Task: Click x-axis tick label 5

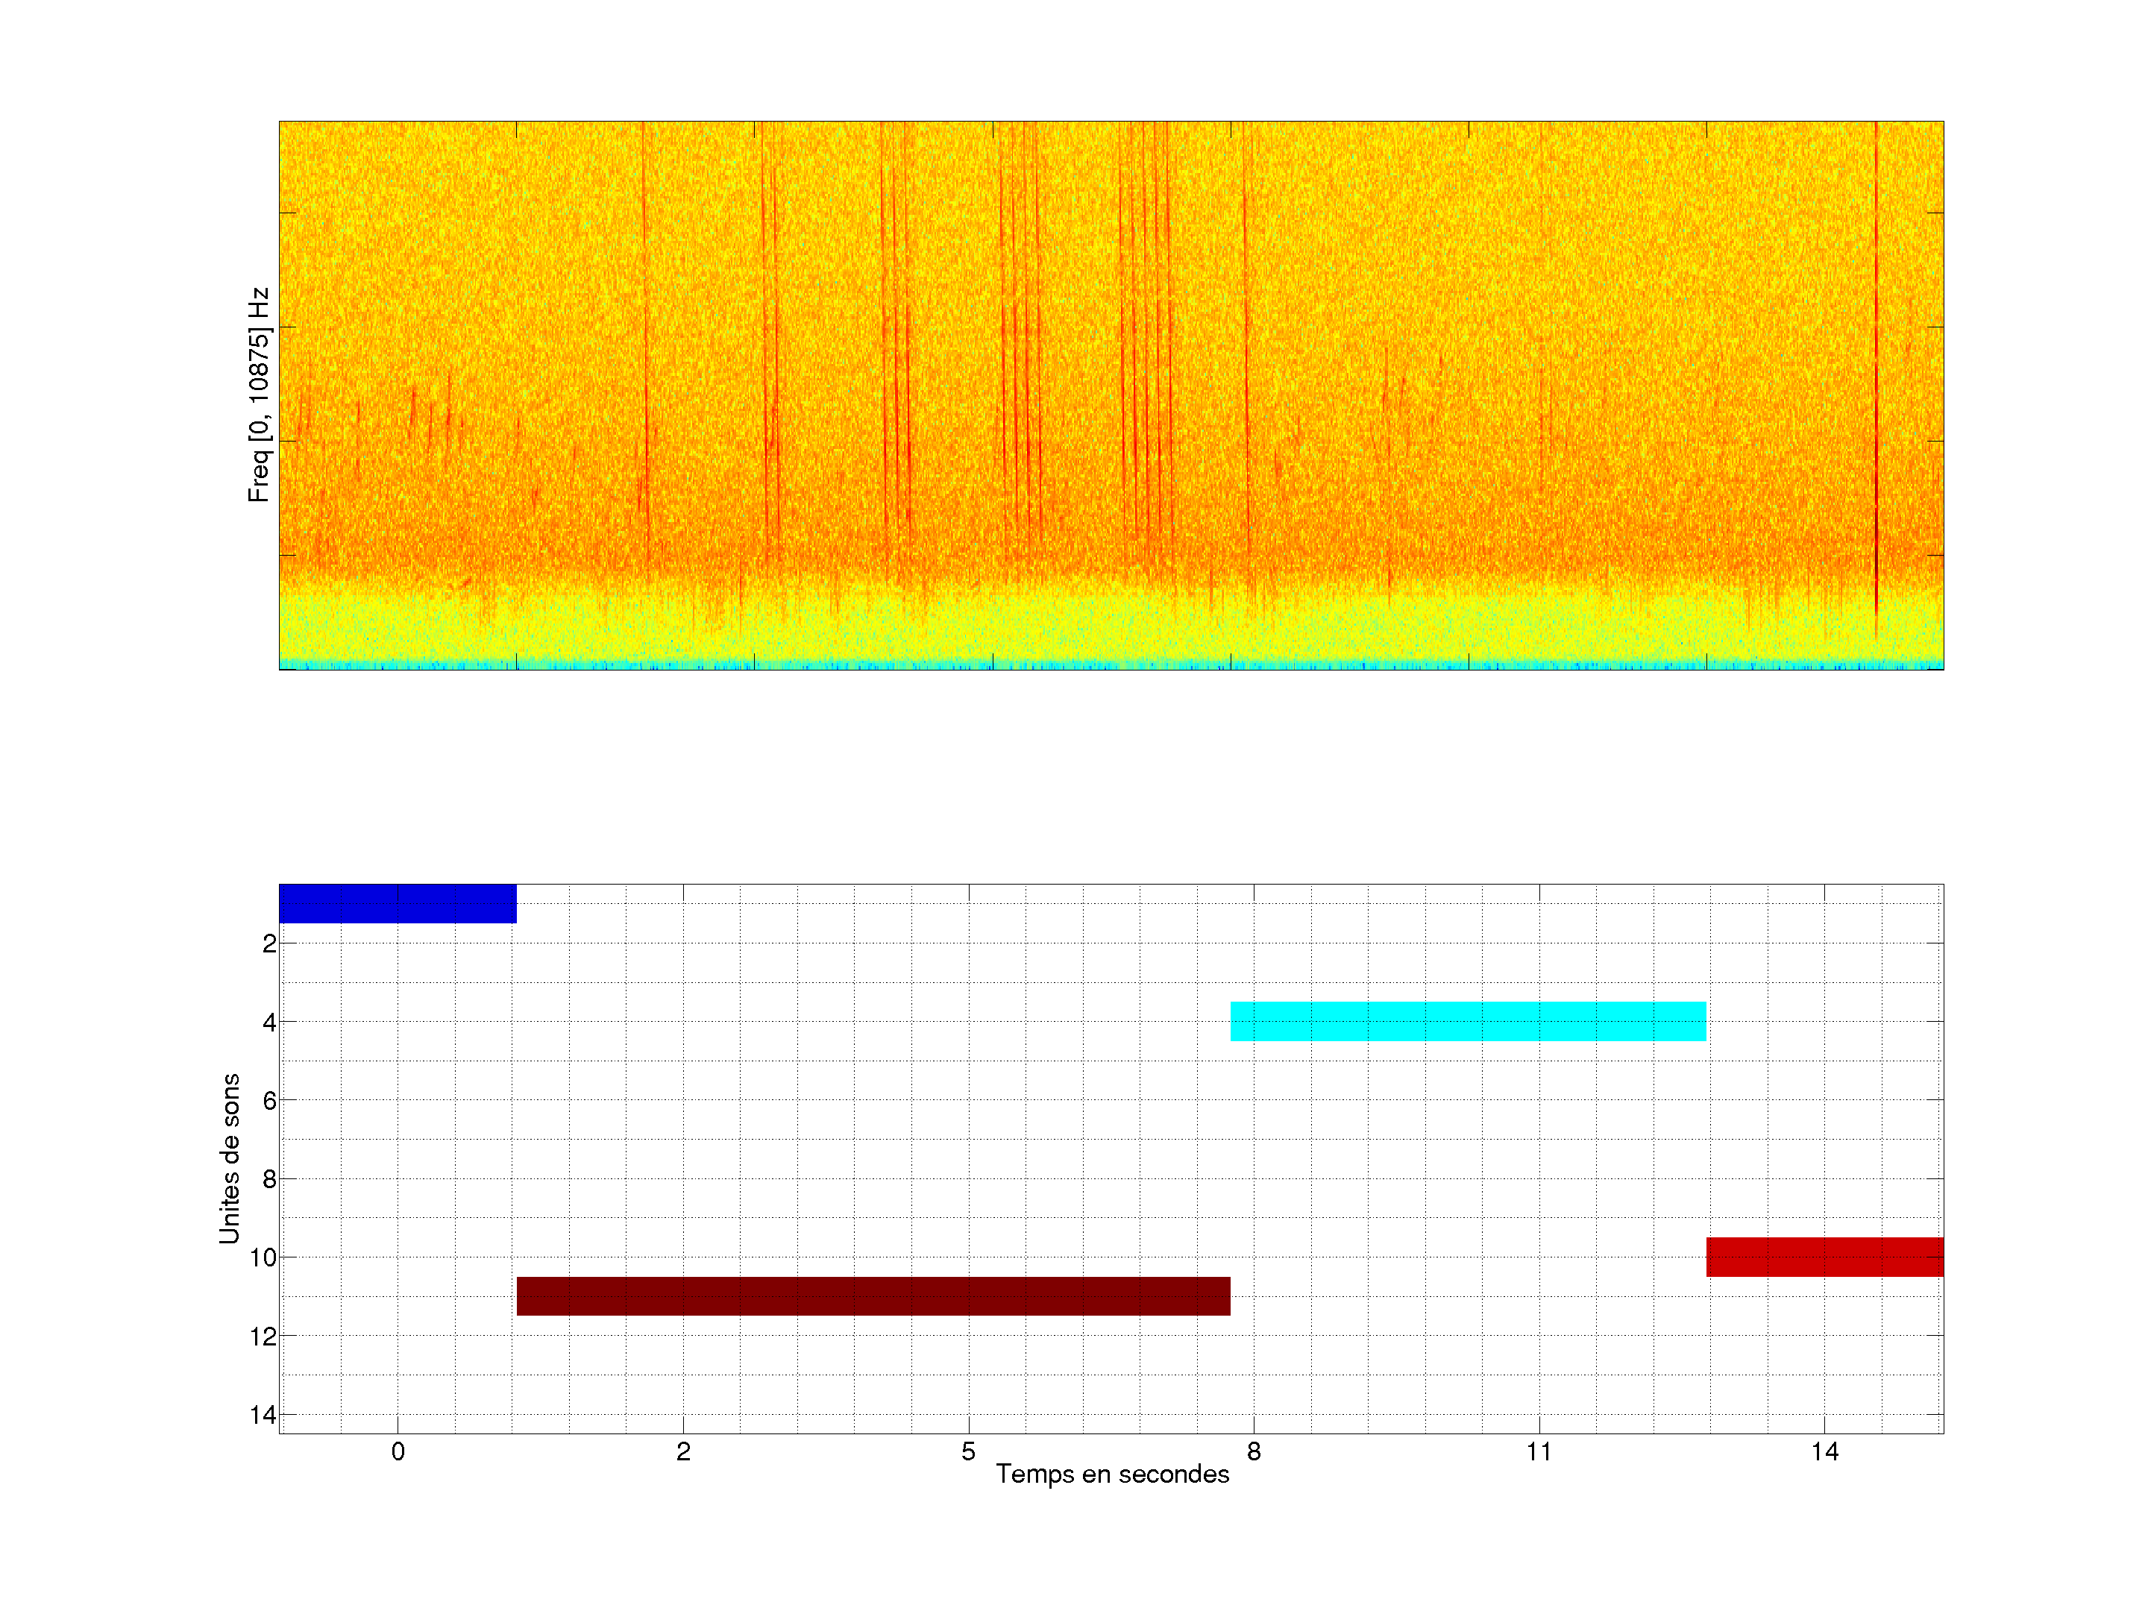Action: point(968,1451)
